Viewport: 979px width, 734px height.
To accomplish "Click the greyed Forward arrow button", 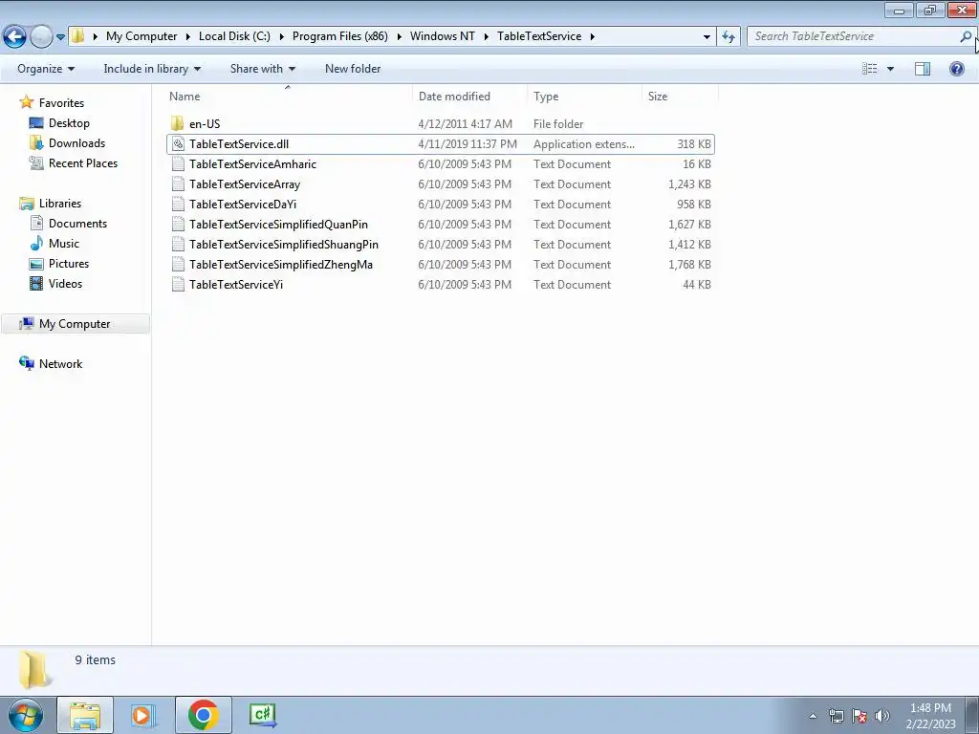I will click(41, 37).
